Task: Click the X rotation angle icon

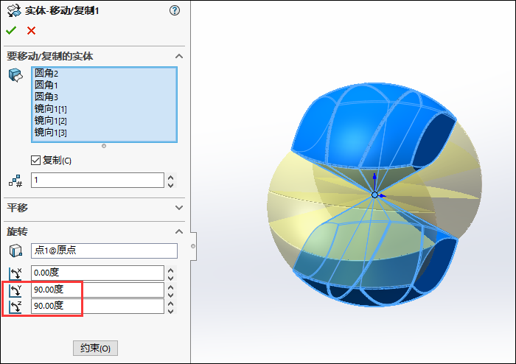Action: (x=15, y=273)
